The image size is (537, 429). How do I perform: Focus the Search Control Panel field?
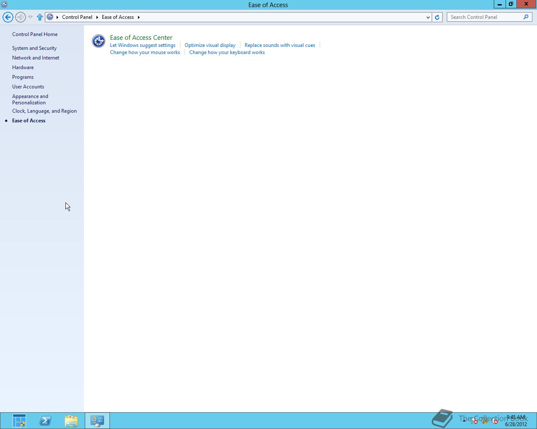click(485, 17)
